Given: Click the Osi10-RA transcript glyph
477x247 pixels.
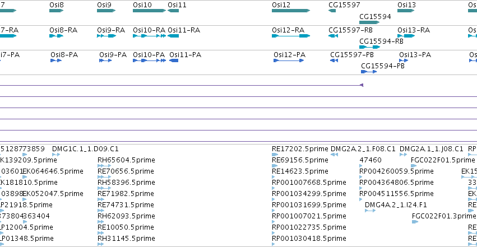Looking at the screenshot, I should point(149,36).
